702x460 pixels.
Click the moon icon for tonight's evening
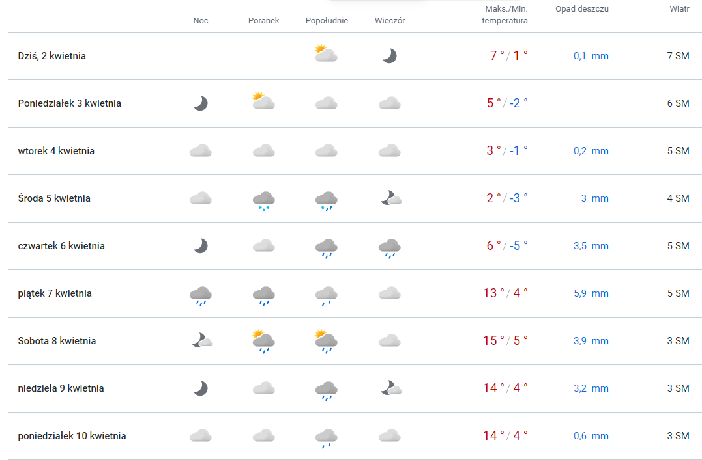coord(390,56)
